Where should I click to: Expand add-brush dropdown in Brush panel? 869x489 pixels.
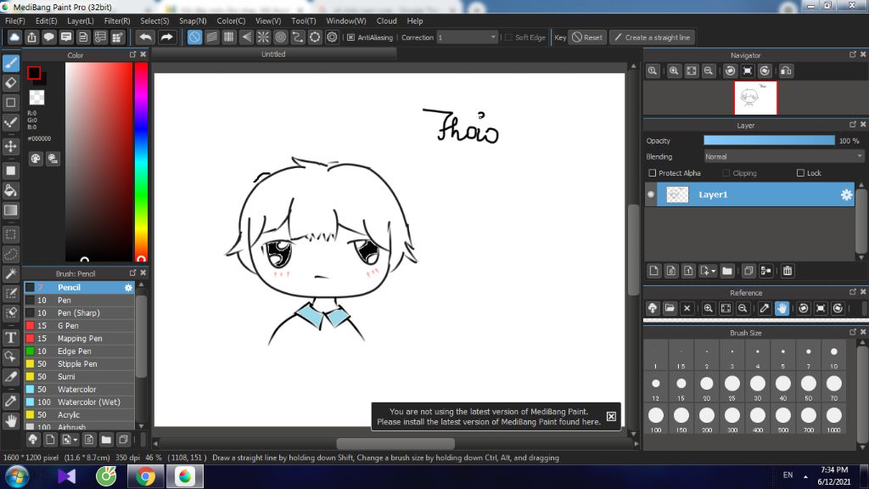(x=76, y=441)
